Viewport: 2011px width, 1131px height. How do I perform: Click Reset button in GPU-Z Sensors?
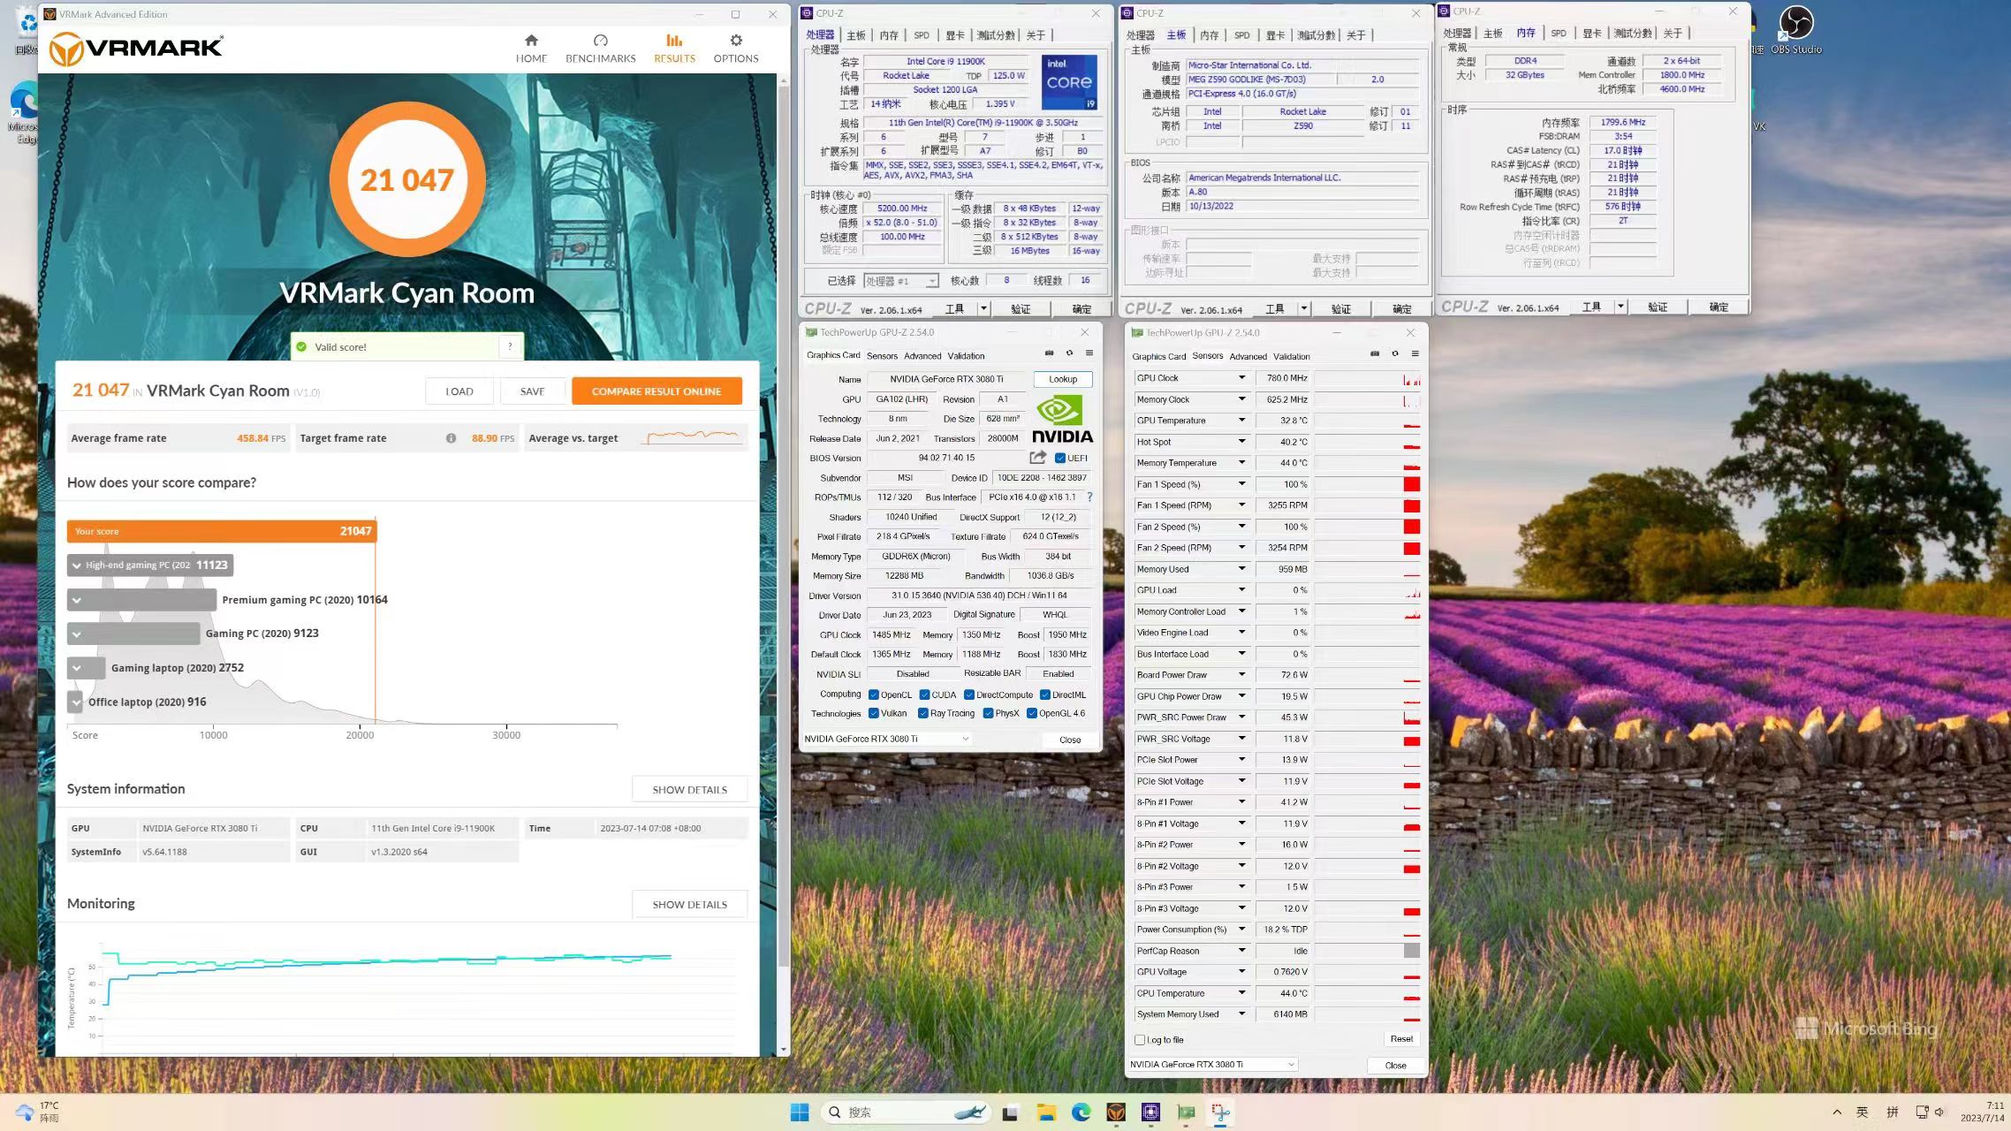pyautogui.click(x=1401, y=1039)
